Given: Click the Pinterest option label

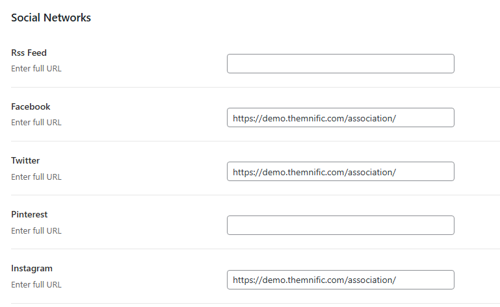Looking at the screenshot, I should tap(29, 214).
